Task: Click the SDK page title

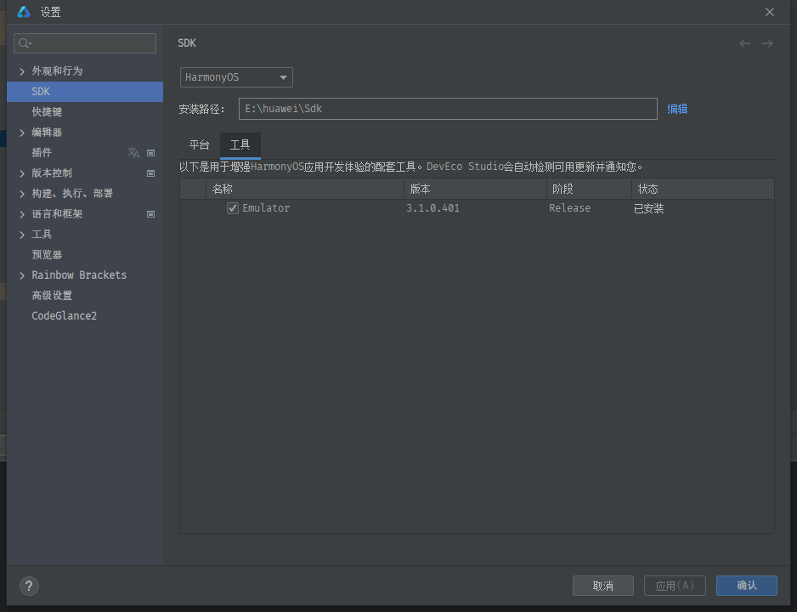Action: click(x=187, y=43)
